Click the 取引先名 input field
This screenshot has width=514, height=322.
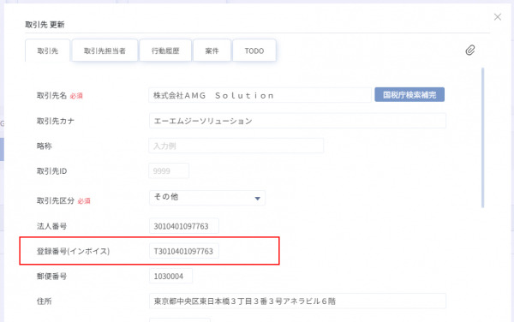pos(260,95)
